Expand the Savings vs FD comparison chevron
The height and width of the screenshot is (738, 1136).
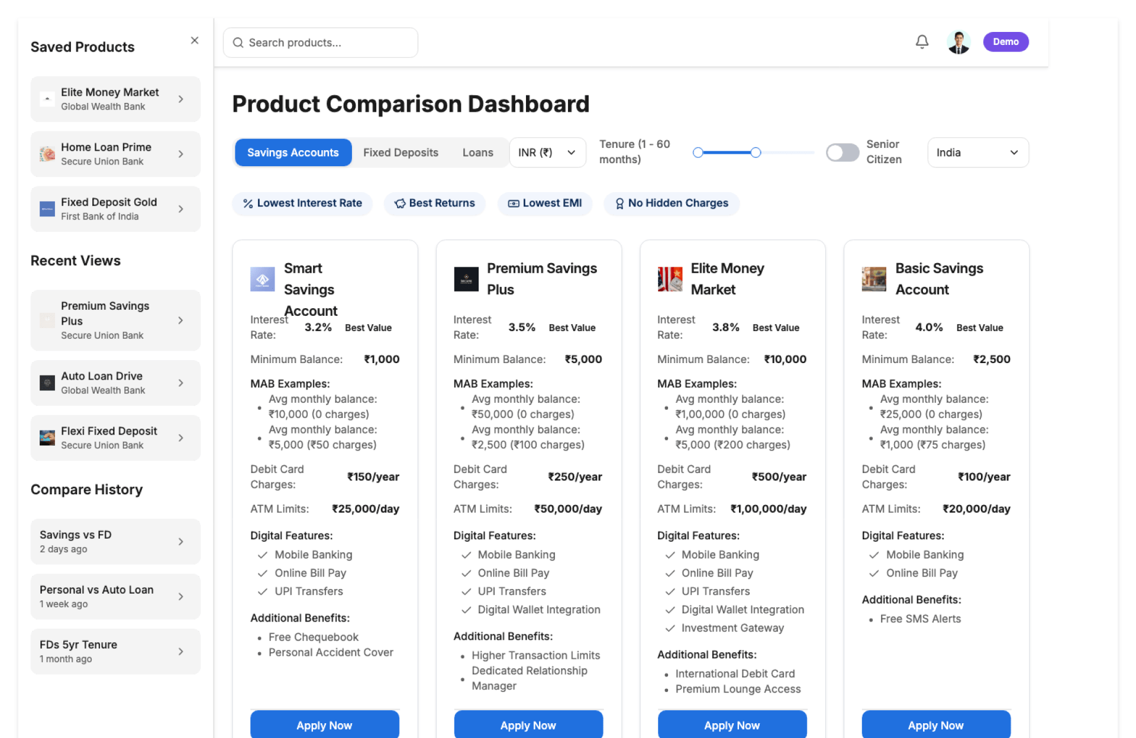180,542
